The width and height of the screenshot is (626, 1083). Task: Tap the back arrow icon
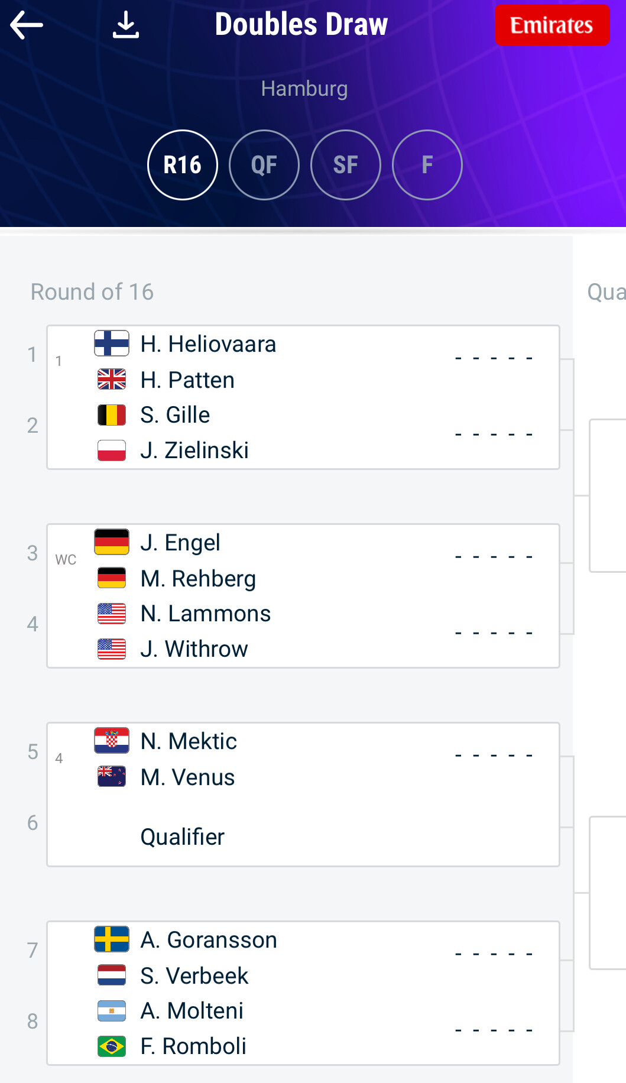(x=27, y=25)
